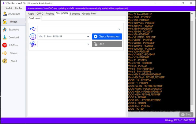Click the Vivo S1 Pro - PD1945CF log line
Viewport: 196px width, 124px height.
click(x=141, y=69)
